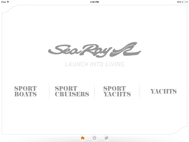The height and width of the screenshot is (142, 189).
Task: Tap the battery indicator icon
Action: pos(184,2)
